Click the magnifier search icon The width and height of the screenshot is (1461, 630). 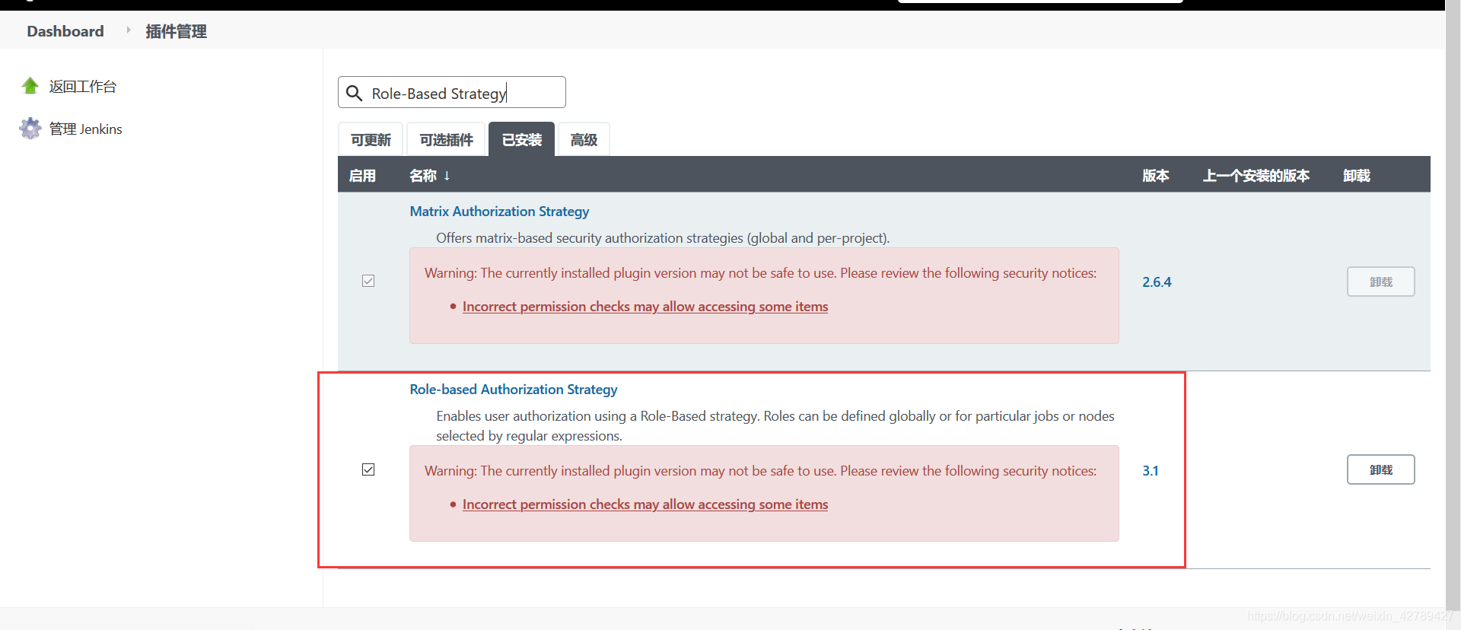[354, 93]
